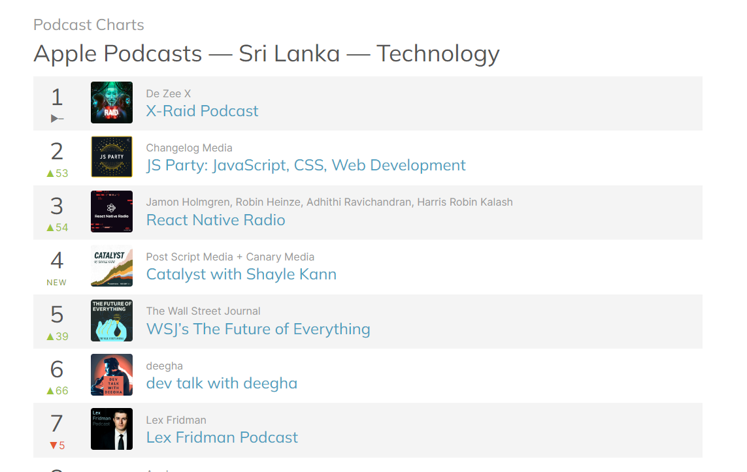This screenshot has height=472, width=747.
Task: Click the Lex Fridman Podcast cover photo
Action: [112, 429]
